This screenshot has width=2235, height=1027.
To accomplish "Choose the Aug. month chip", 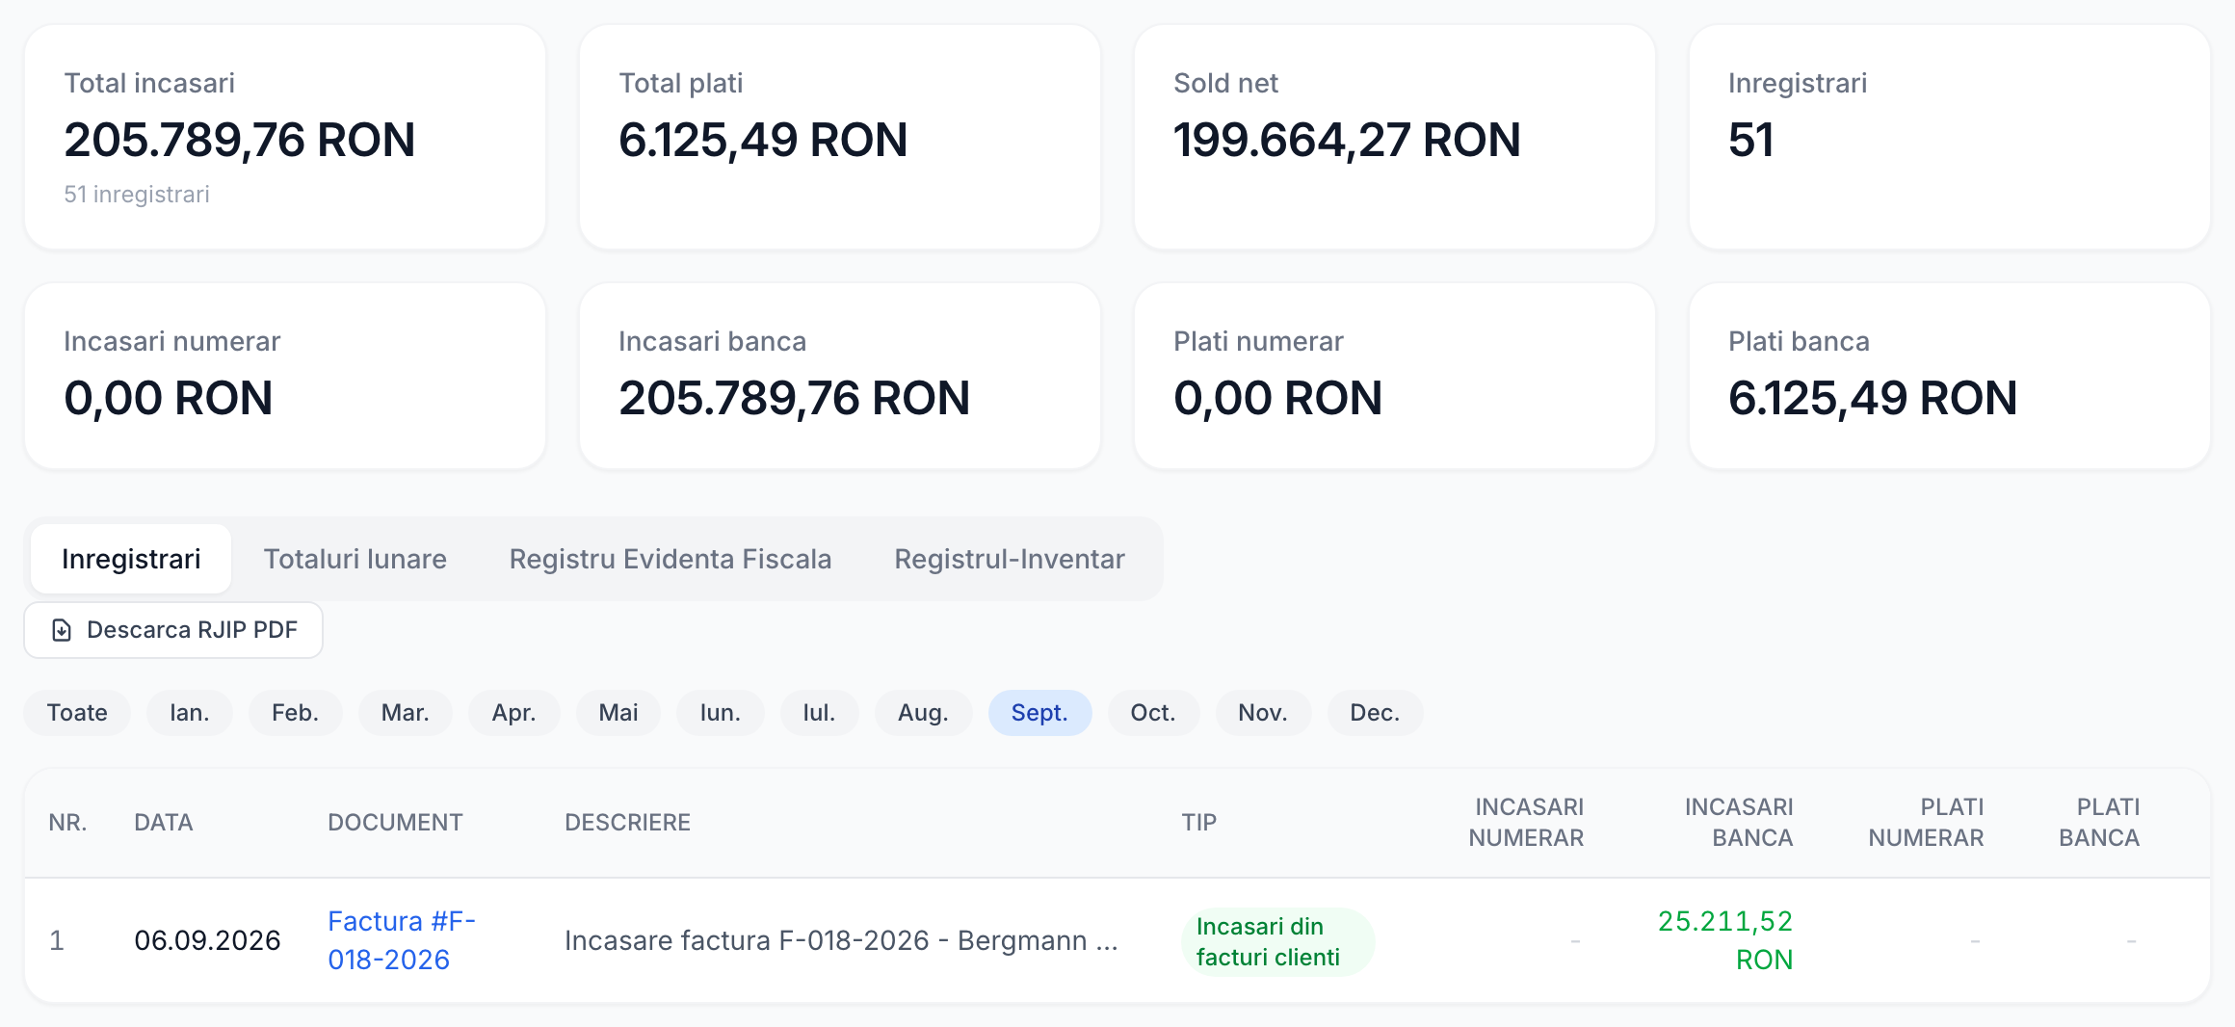I will 923,713.
